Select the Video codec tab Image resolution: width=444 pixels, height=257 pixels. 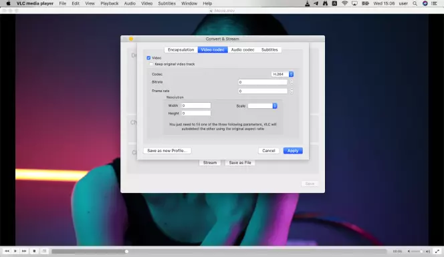pyautogui.click(x=213, y=50)
